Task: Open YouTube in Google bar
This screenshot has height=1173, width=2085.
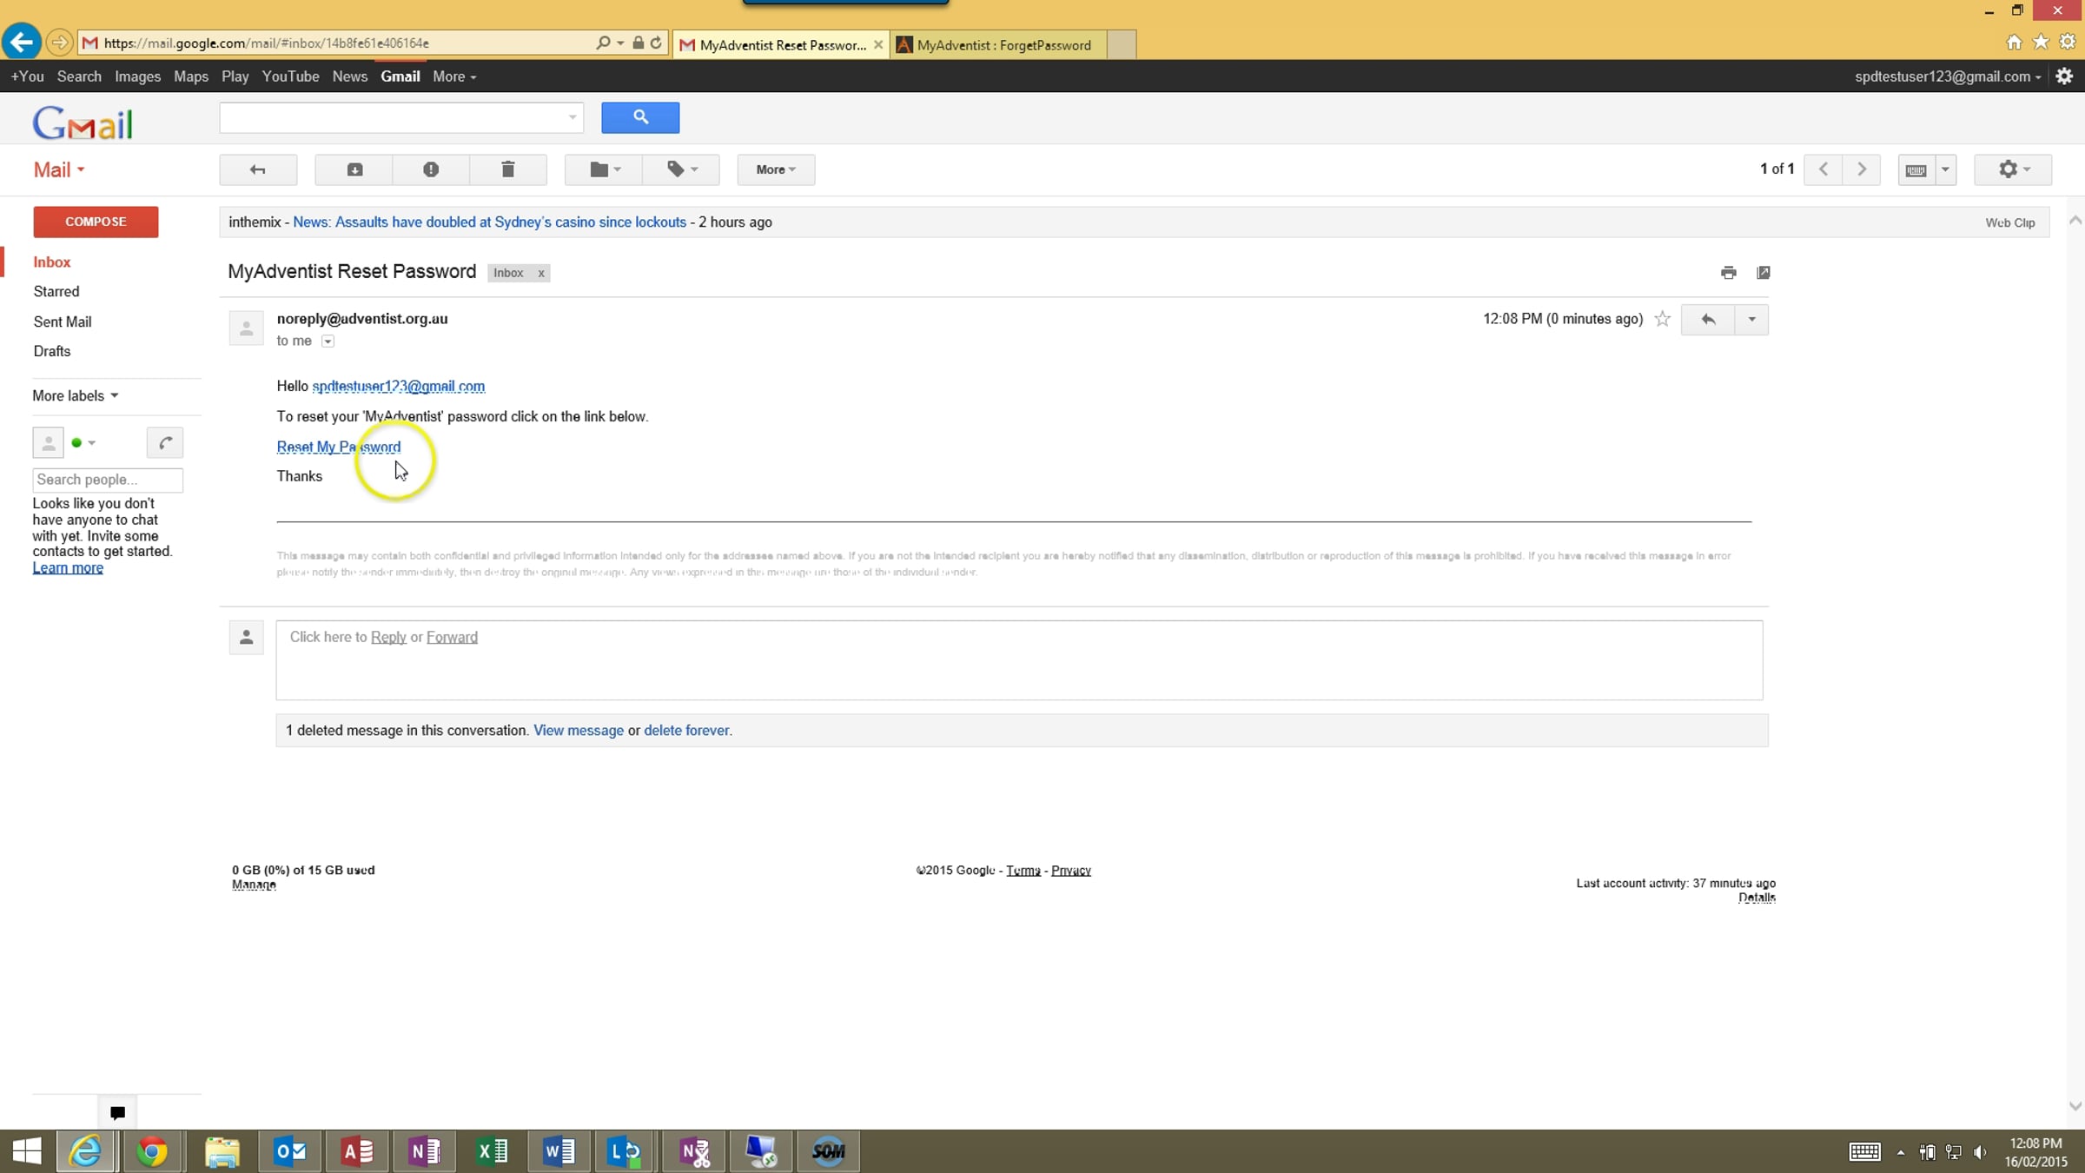Action: click(290, 76)
